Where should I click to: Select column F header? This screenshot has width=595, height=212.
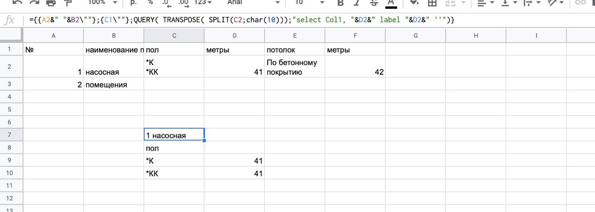click(355, 35)
